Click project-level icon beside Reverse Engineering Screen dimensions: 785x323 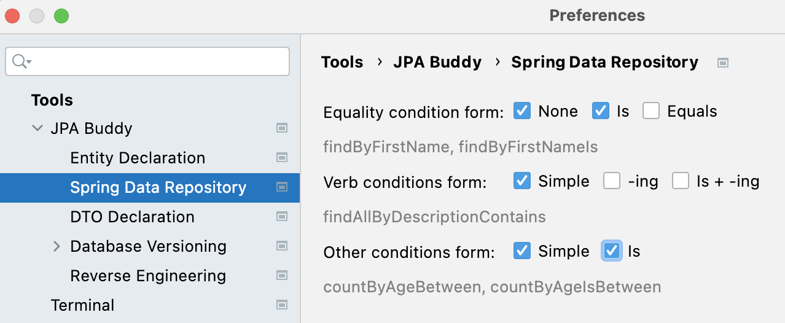[x=282, y=276]
